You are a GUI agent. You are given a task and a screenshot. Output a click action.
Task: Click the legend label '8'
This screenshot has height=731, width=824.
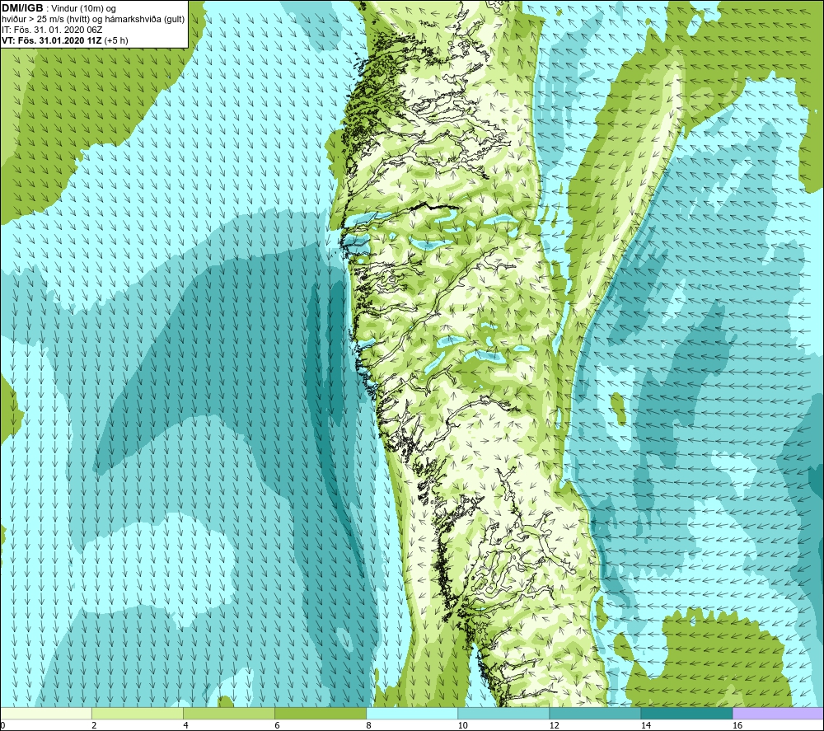[x=368, y=726]
